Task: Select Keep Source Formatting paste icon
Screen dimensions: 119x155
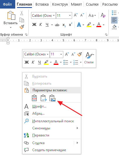Action: [x=34, y=98]
